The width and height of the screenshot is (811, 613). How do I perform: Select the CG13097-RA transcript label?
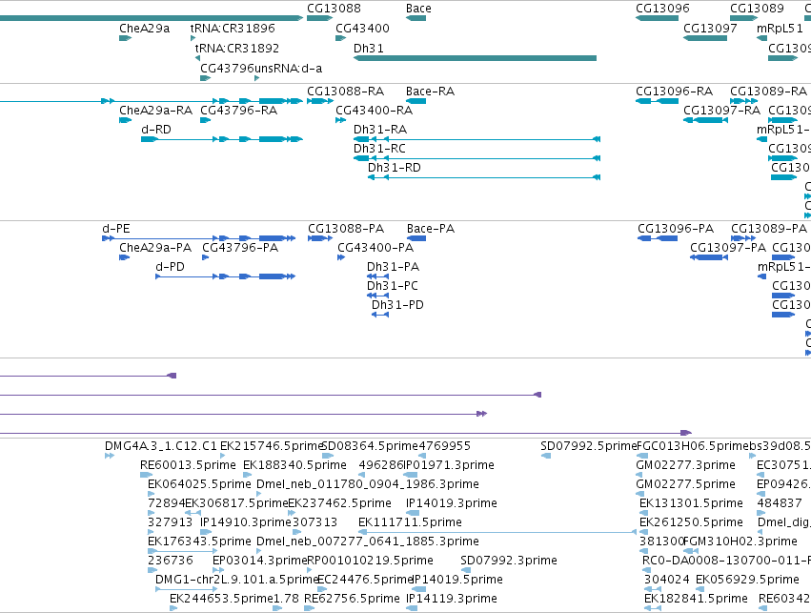(x=722, y=111)
